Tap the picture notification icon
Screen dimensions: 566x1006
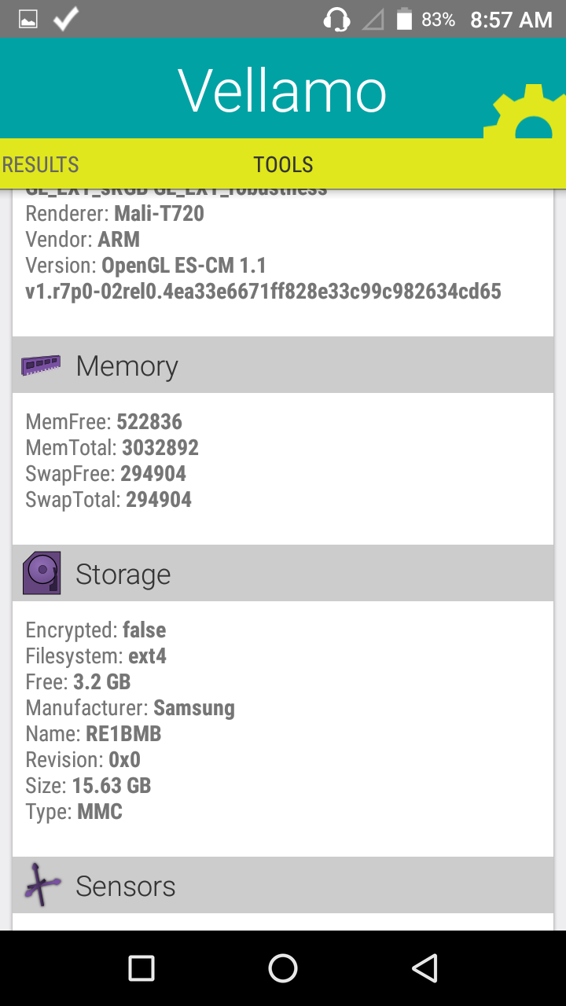pos(28,20)
